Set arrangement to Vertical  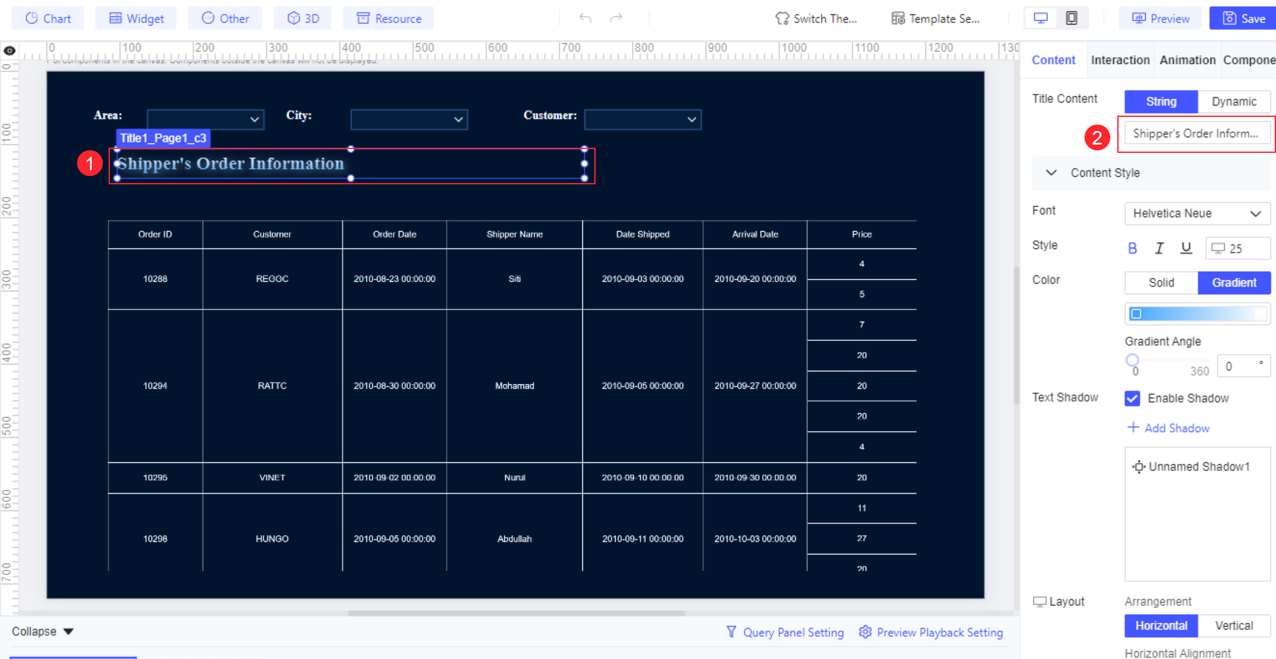[1234, 626]
